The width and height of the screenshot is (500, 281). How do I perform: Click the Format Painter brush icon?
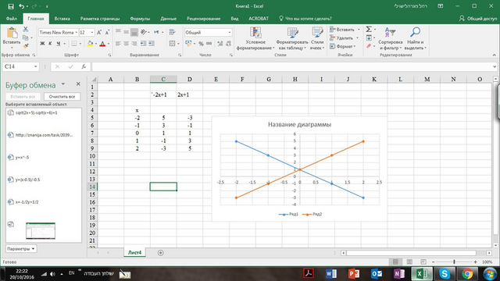tap(26, 46)
